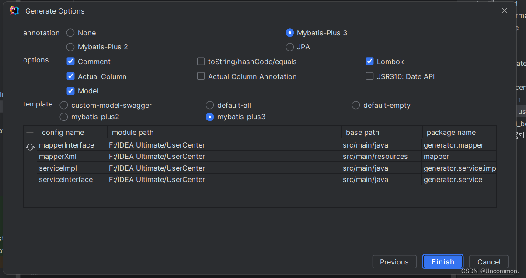
Task: Check the JSR310: Date API box
Action: point(369,76)
